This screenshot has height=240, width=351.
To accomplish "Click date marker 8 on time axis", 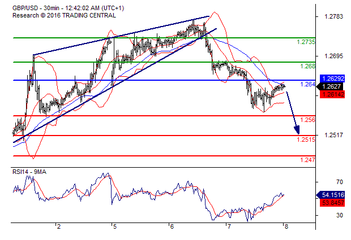I will click(286, 227).
